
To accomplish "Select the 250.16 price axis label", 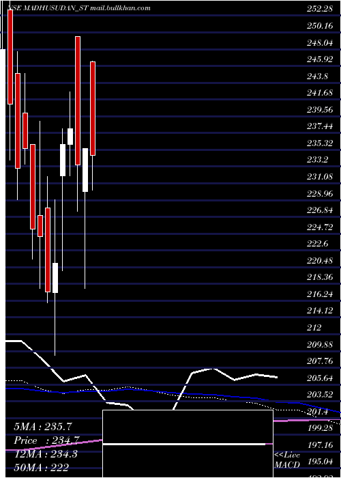I will [x=320, y=26].
